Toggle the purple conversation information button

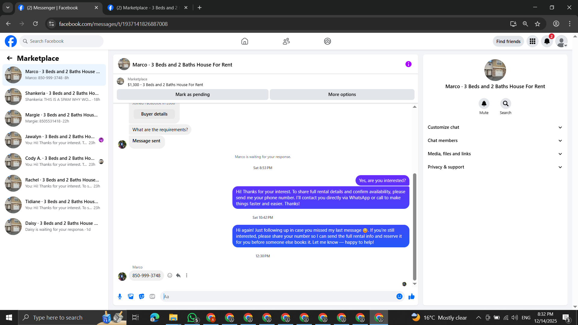[408, 64]
